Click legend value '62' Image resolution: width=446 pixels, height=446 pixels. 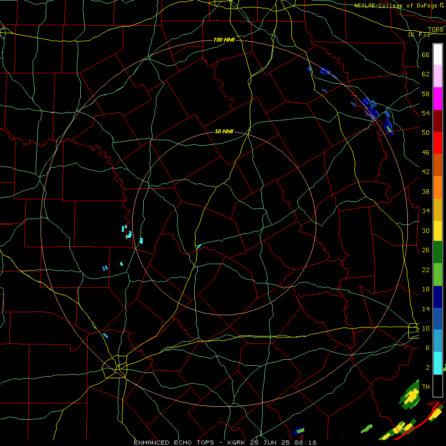click(426, 74)
